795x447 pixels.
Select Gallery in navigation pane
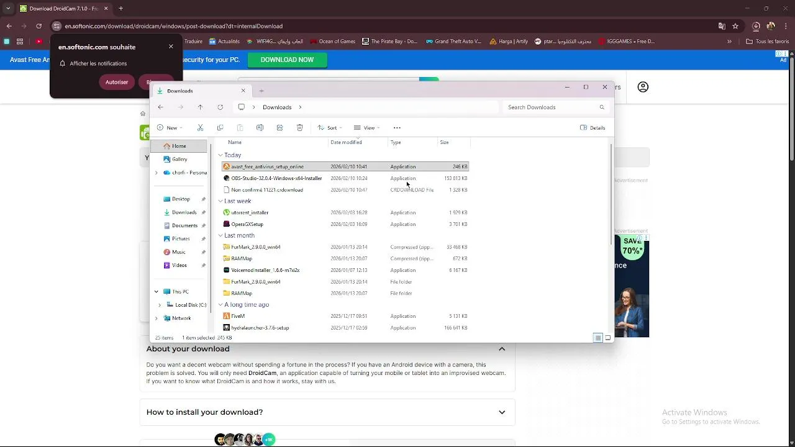(x=179, y=160)
